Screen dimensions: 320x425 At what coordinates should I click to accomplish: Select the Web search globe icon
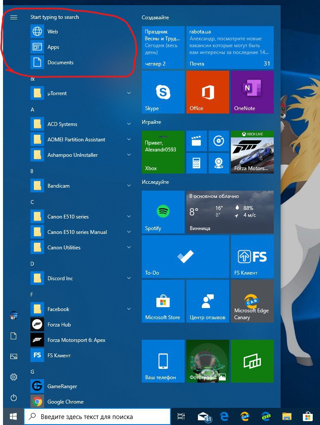(x=37, y=31)
